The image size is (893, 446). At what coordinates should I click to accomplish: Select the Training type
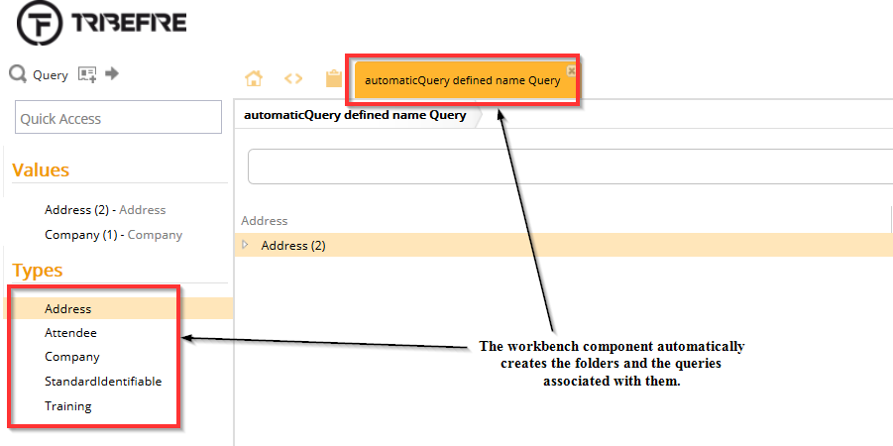67,406
